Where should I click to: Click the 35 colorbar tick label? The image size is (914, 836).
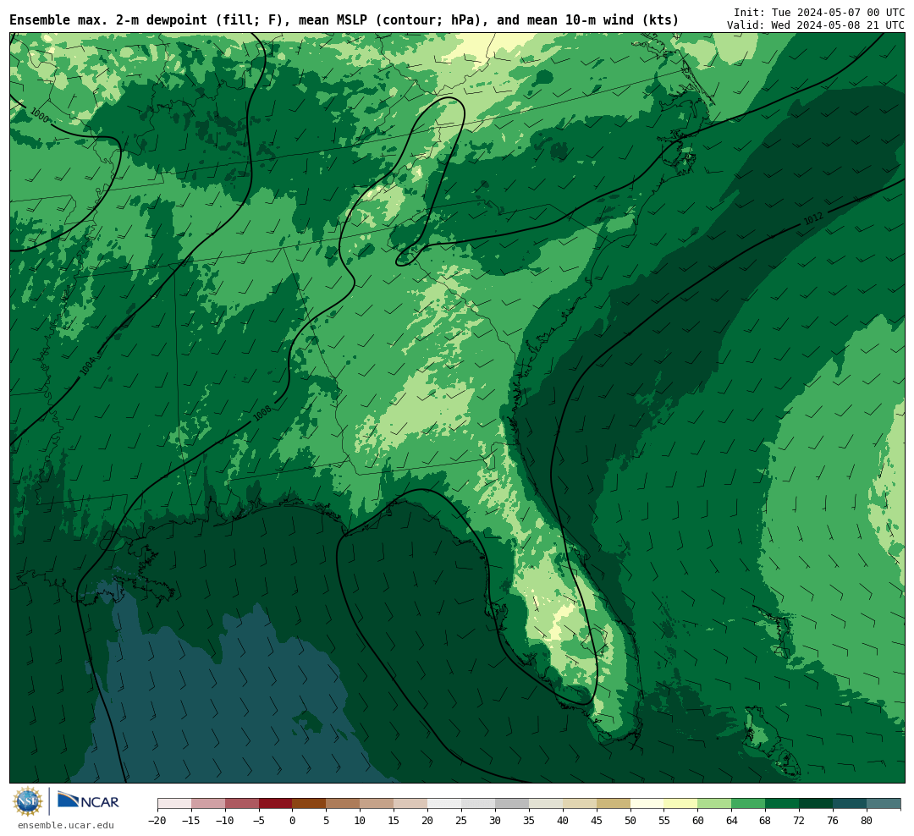(529, 821)
